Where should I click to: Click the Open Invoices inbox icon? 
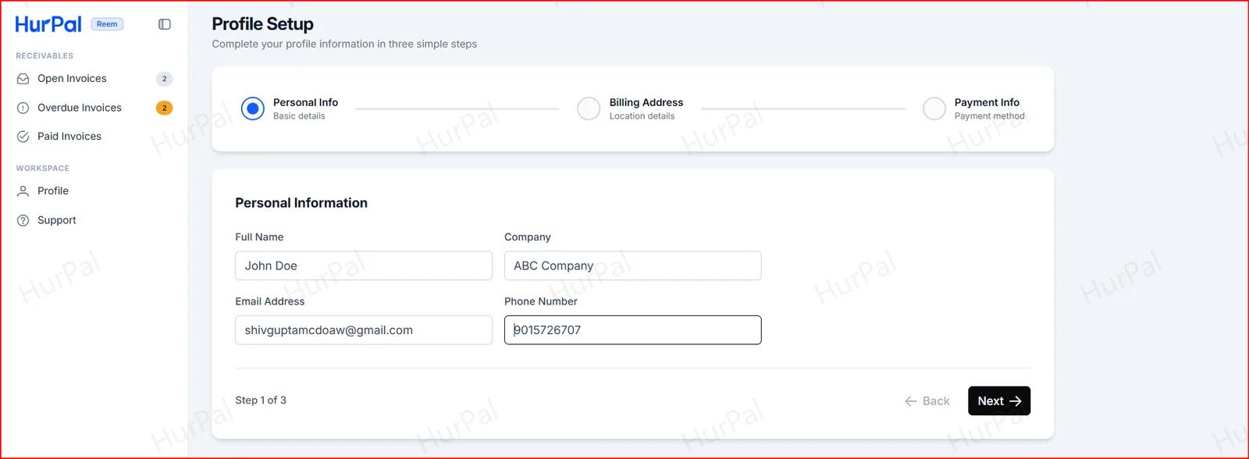click(x=23, y=79)
